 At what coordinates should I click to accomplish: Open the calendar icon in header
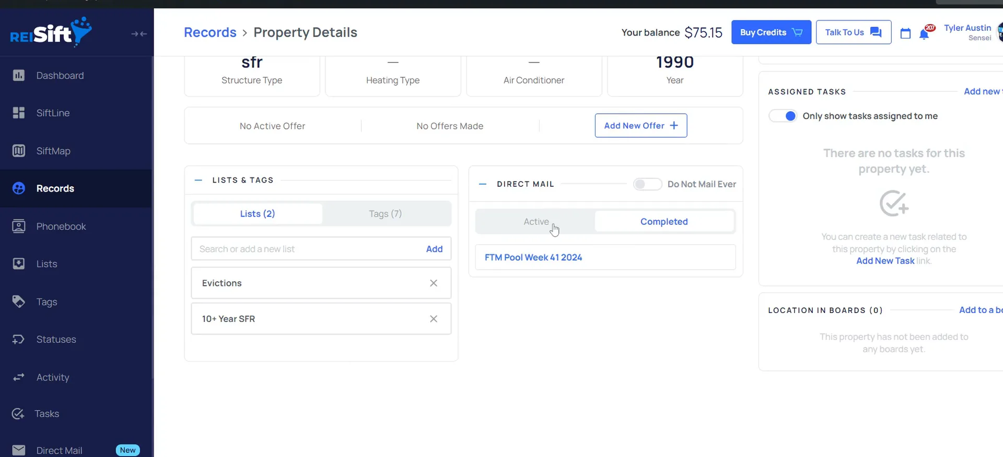(x=905, y=33)
